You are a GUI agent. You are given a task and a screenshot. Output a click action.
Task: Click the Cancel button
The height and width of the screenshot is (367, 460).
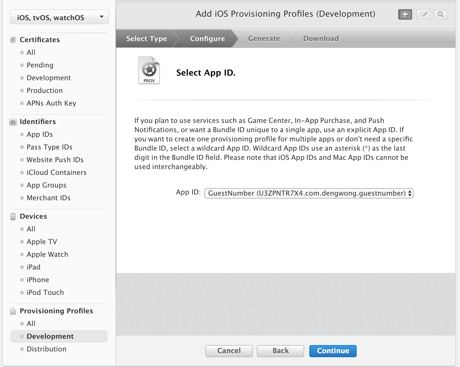(x=229, y=351)
